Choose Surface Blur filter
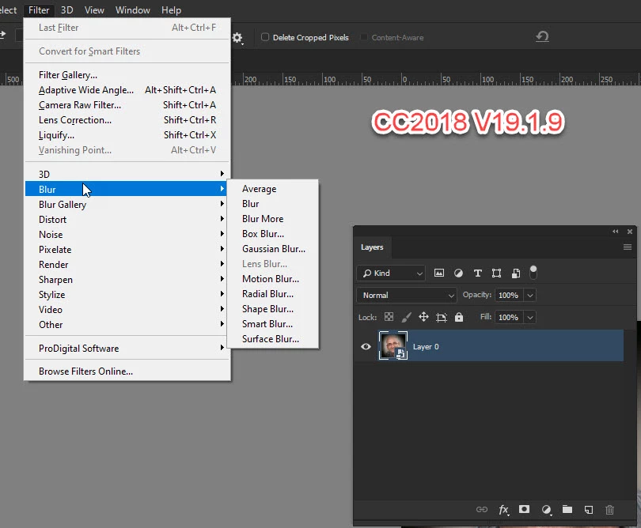 273,338
